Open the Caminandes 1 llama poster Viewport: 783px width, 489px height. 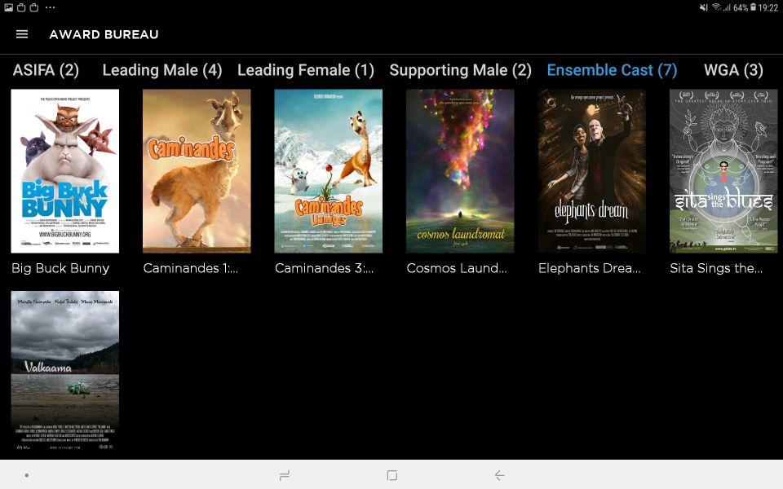click(x=197, y=171)
